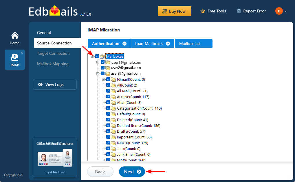Click the eye icon on View Logs
Screen dimensions: 295x182
pyautogui.click(x=40, y=85)
